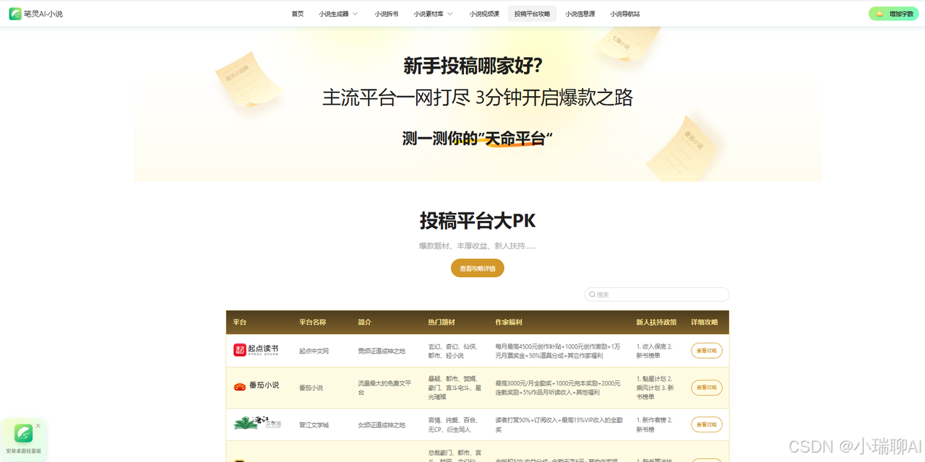Click 男频证道成神之地 description cell
Viewport: 925px width, 462px height.
(382, 351)
